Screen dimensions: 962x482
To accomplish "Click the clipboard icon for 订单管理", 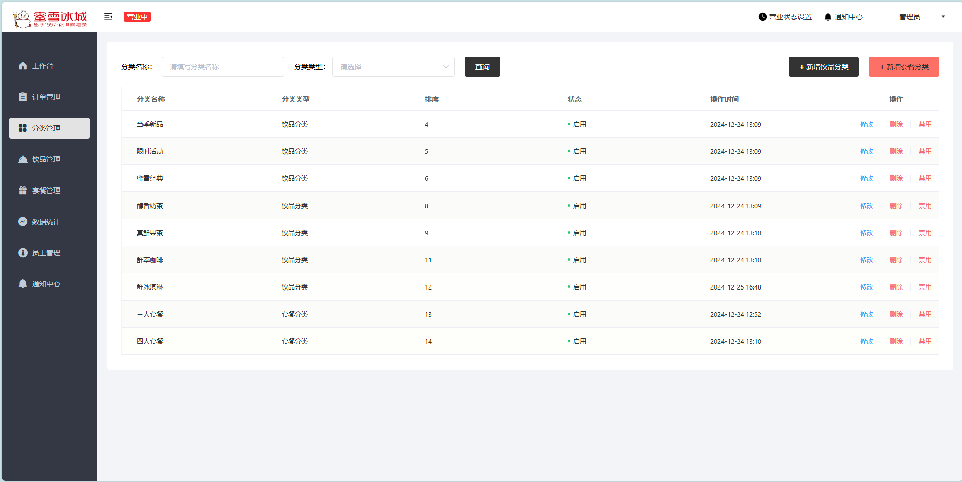I will [x=23, y=97].
